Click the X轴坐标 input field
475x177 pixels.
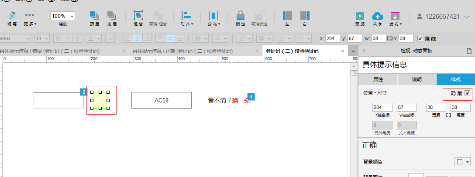click(382, 107)
